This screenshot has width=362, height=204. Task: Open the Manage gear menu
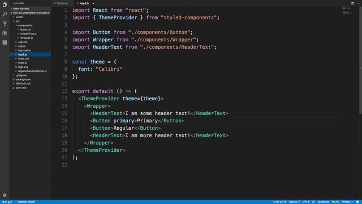(5, 195)
